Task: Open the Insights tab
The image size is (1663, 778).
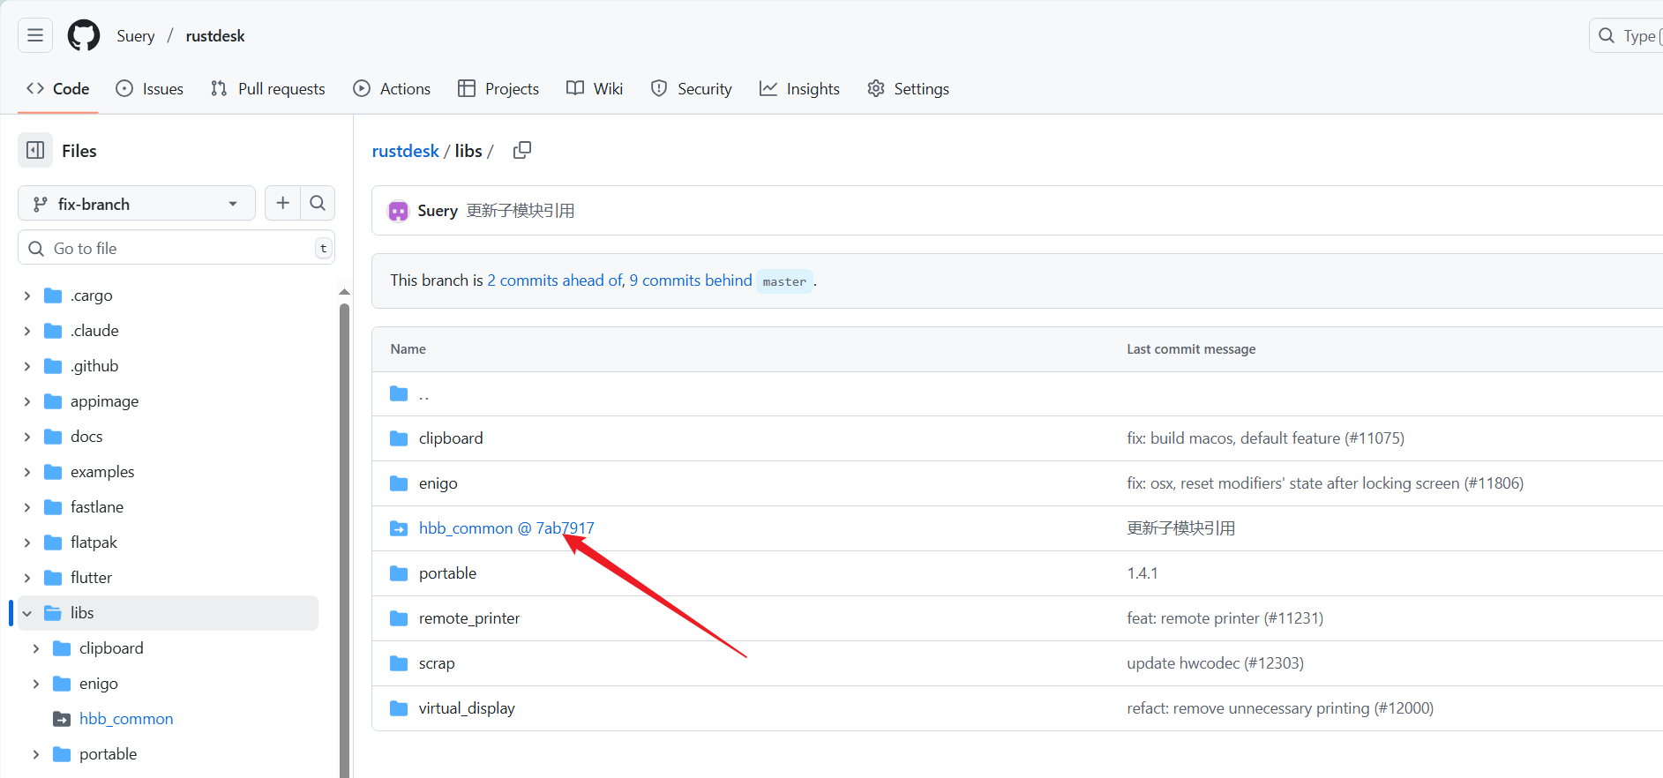Action: click(799, 88)
